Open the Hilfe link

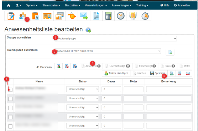(165, 5)
